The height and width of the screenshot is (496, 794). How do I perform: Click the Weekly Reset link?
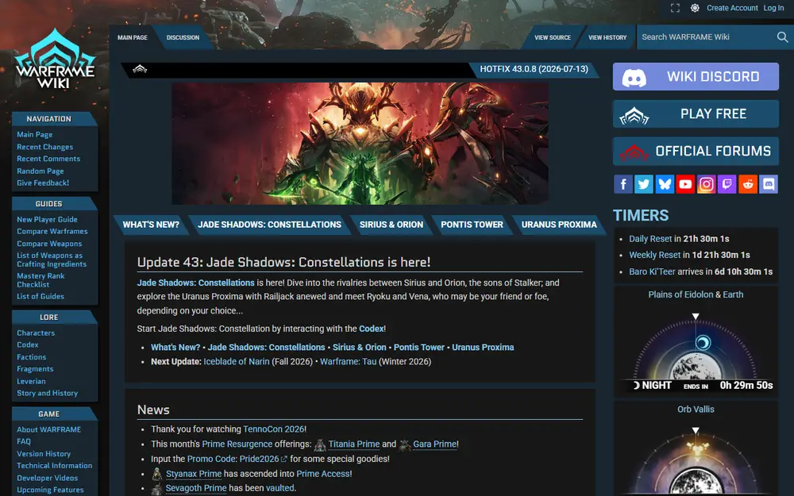(x=655, y=255)
